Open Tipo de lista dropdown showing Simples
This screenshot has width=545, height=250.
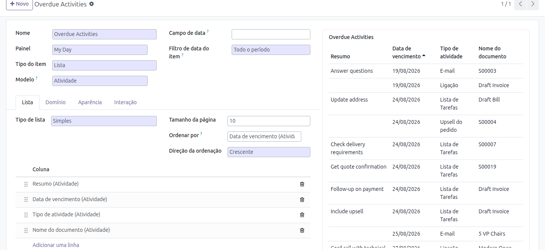(x=104, y=121)
